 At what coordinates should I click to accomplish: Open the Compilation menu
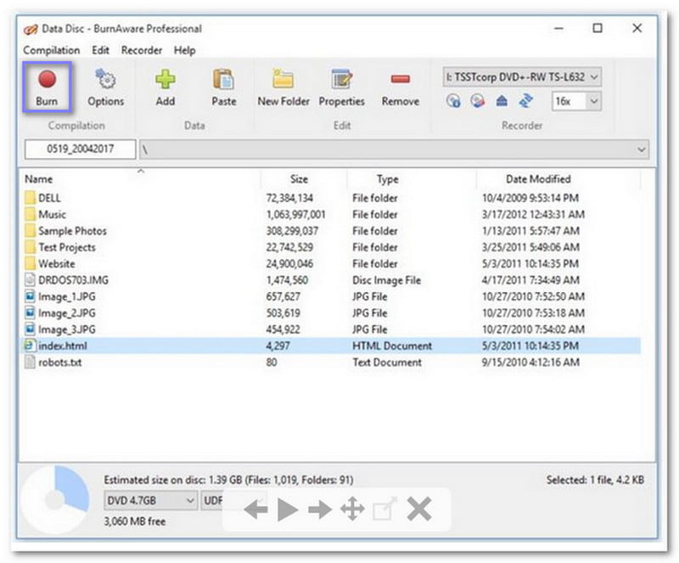click(x=51, y=50)
